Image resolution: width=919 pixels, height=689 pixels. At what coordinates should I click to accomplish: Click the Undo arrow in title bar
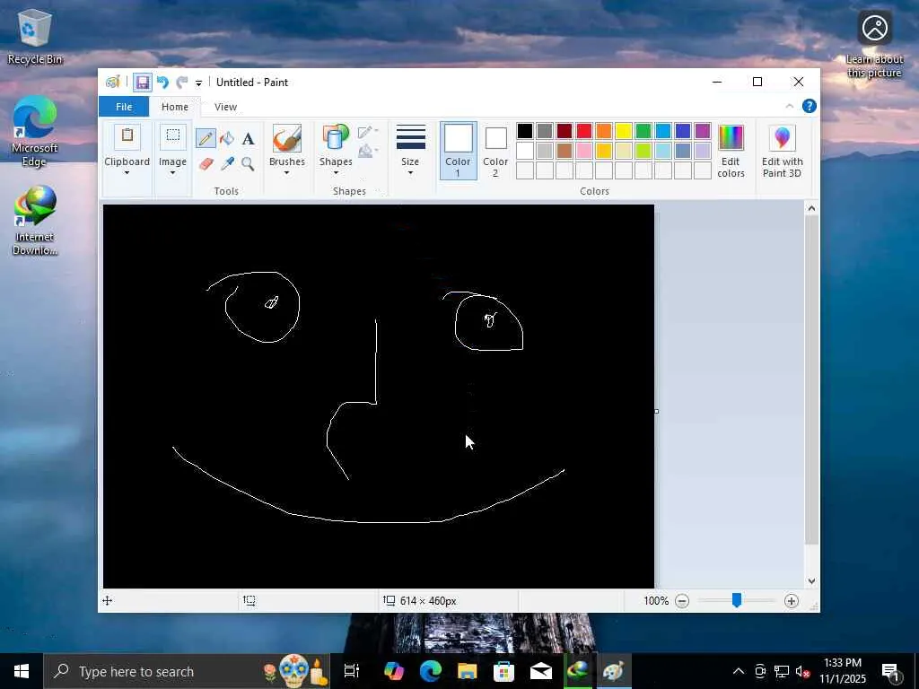point(162,83)
